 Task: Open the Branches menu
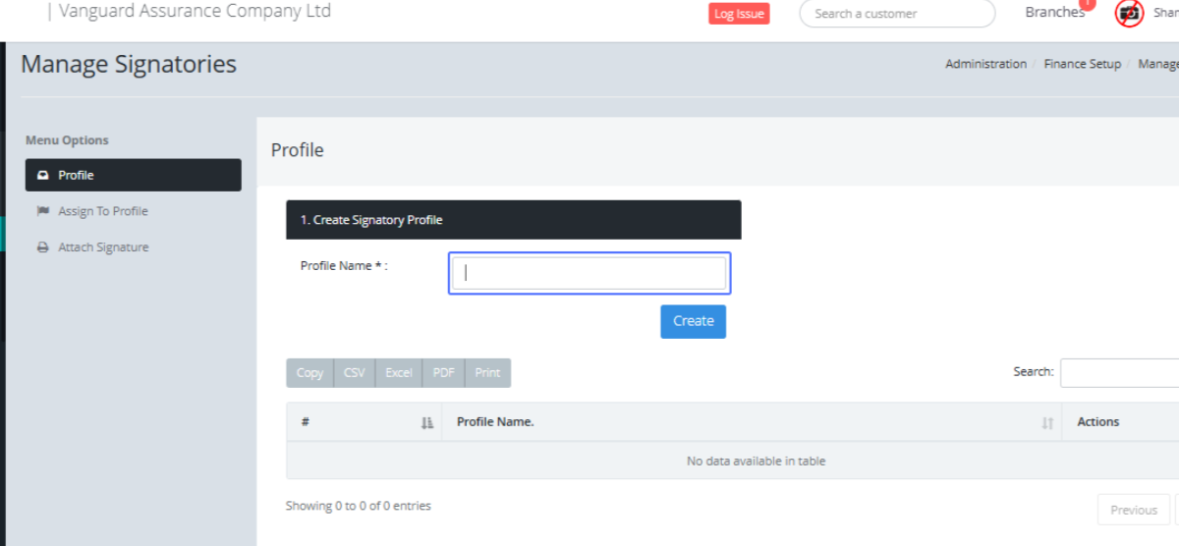(1054, 13)
